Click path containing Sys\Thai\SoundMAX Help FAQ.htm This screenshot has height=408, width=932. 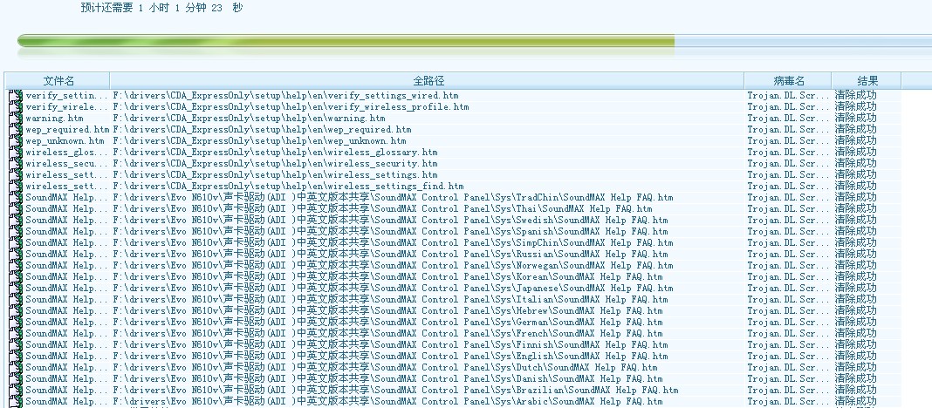[x=382, y=208]
